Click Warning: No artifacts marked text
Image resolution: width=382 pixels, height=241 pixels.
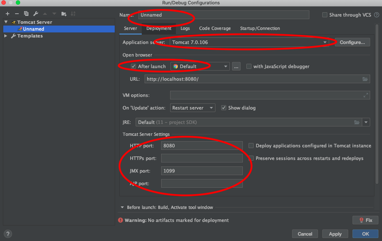tap(177, 220)
